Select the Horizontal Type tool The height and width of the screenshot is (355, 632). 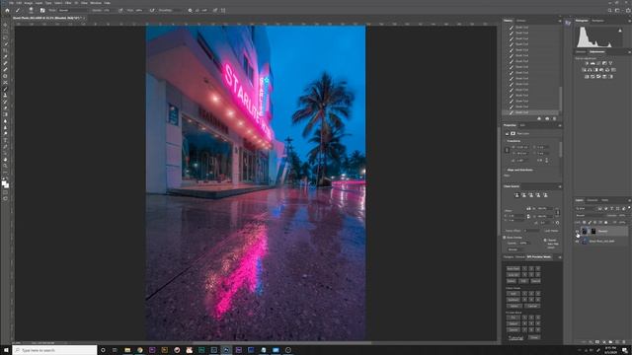pos(5,140)
